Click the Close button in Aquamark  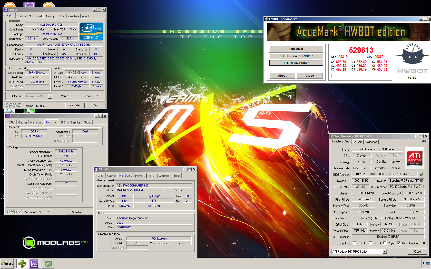(x=310, y=76)
